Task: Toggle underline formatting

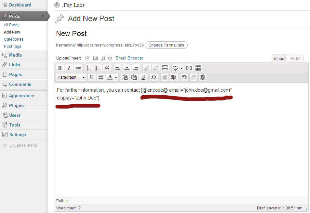Action: (92, 77)
